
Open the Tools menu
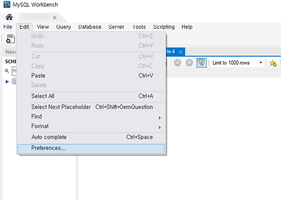(x=139, y=27)
